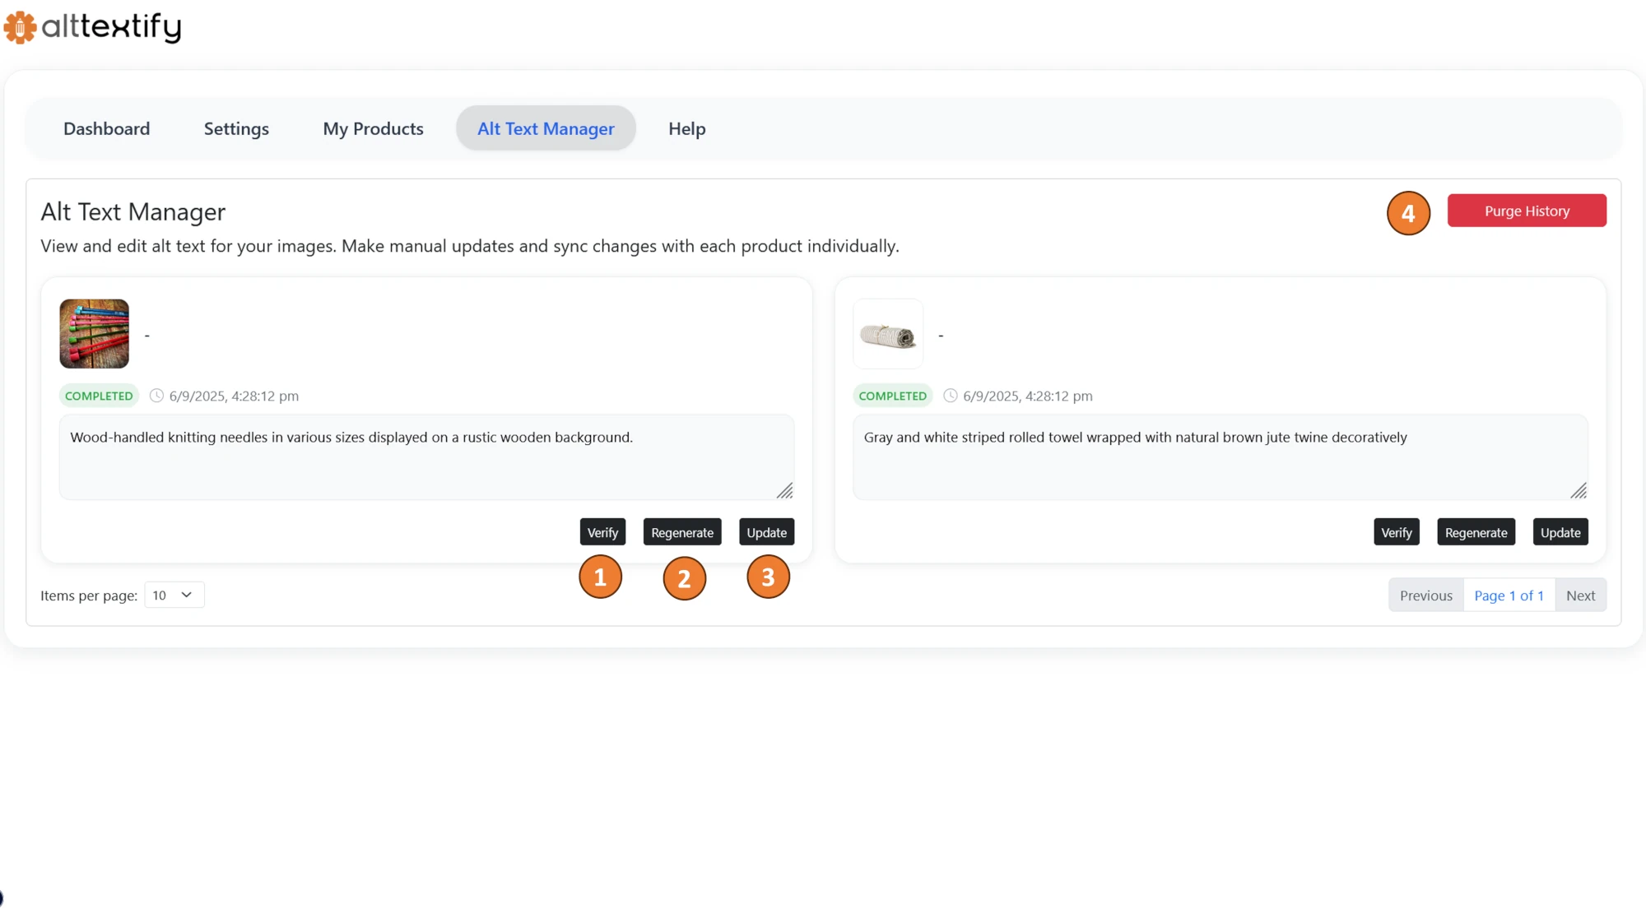Click the resize grip on the right textarea
Image resolution: width=1646 pixels, height=913 pixels.
pyautogui.click(x=1579, y=492)
